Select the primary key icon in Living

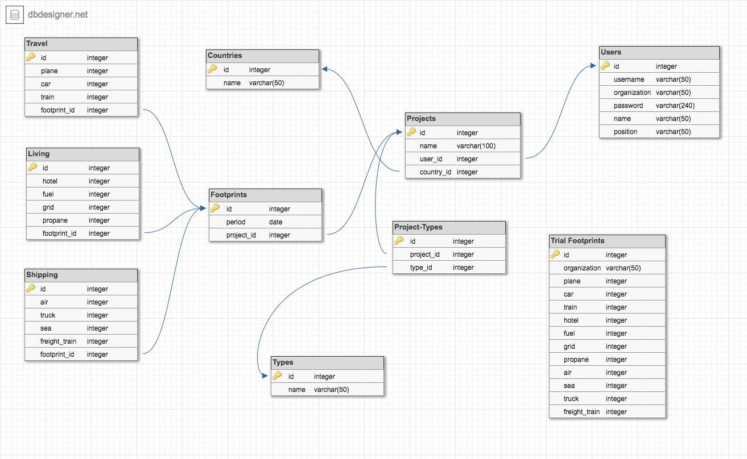point(32,168)
